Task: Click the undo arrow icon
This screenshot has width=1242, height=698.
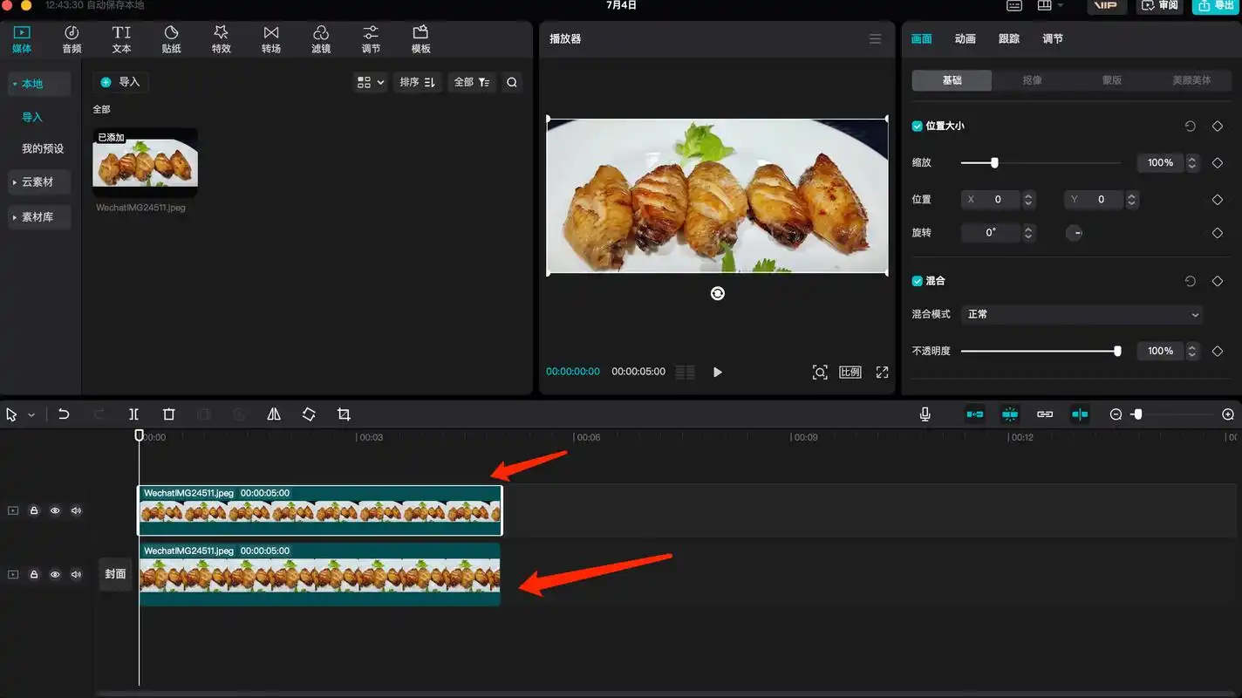Action: tap(64, 414)
